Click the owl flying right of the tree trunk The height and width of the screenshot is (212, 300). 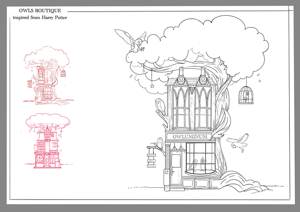coord(238,143)
